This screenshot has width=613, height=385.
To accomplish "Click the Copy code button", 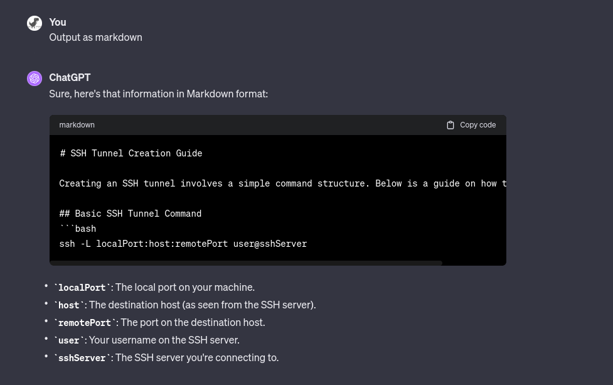I will click(471, 125).
